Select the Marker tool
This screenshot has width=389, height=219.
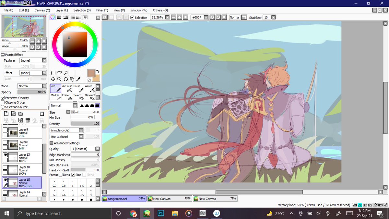tap(55, 96)
